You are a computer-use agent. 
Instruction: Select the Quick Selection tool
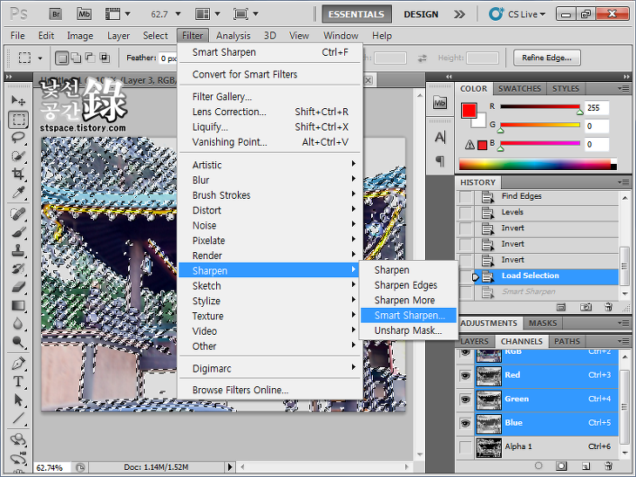tap(18, 156)
